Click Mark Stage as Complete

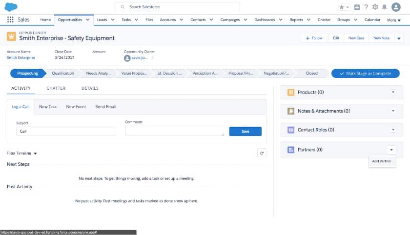click(365, 74)
